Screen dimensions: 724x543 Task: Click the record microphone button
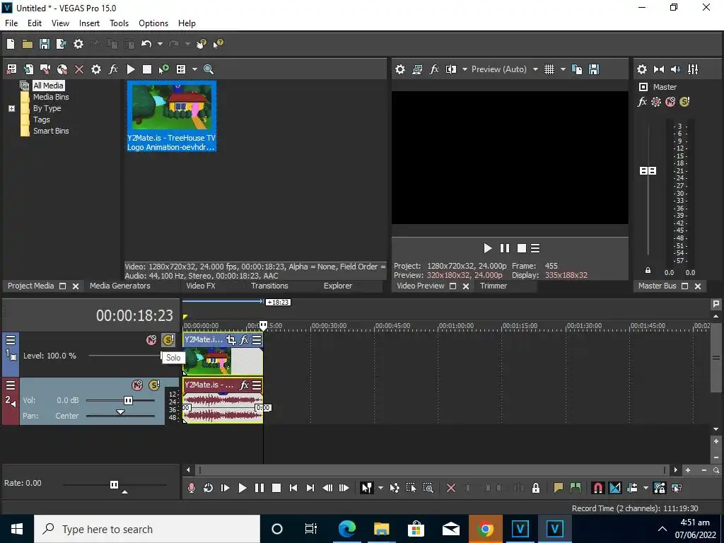[191, 488]
